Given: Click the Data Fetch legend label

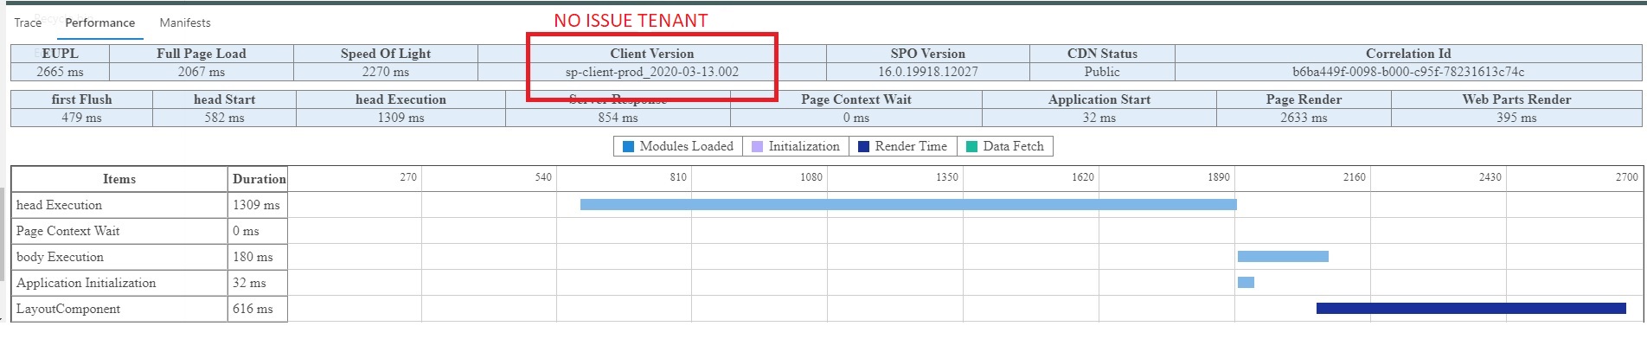Looking at the screenshot, I should (x=1014, y=146).
